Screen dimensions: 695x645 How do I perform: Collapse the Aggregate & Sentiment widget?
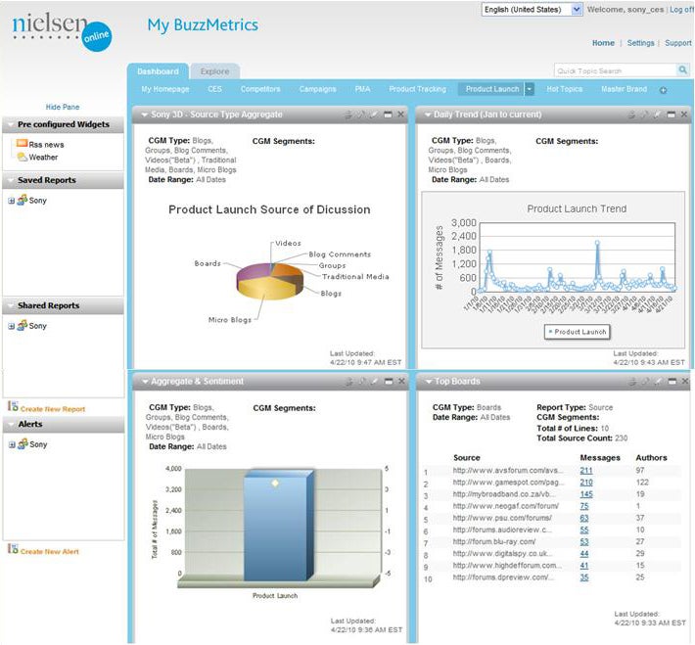pyautogui.click(x=144, y=382)
